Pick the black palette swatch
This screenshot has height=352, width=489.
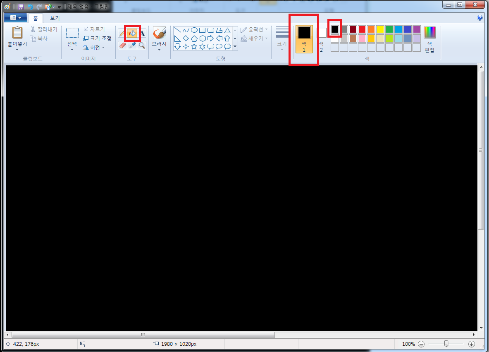[335, 29]
